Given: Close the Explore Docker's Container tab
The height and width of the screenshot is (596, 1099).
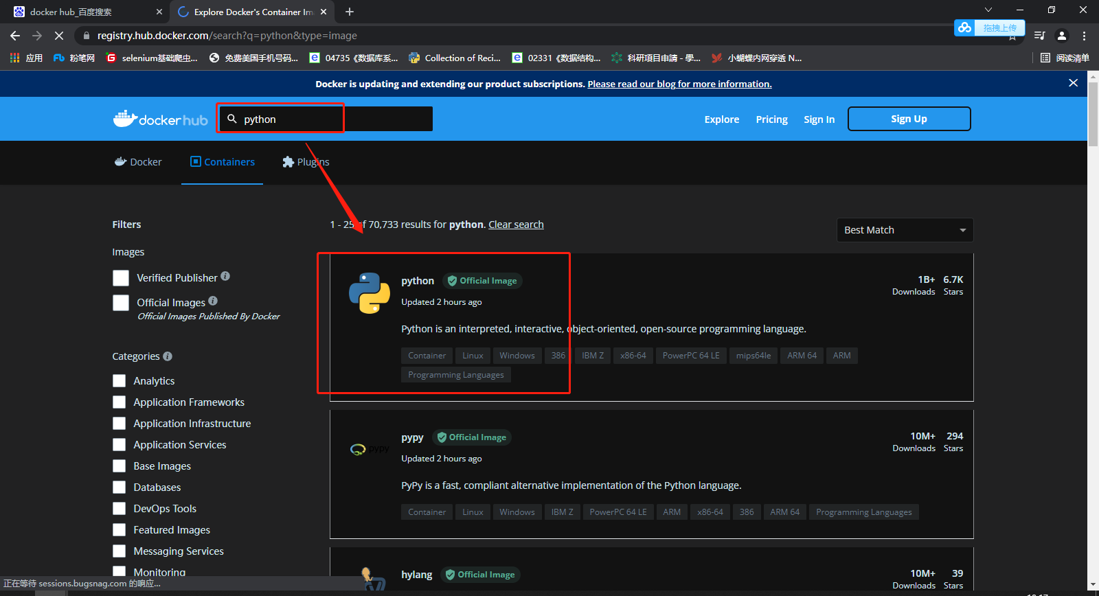Looking at the screenshot, I should click(324, 12).
